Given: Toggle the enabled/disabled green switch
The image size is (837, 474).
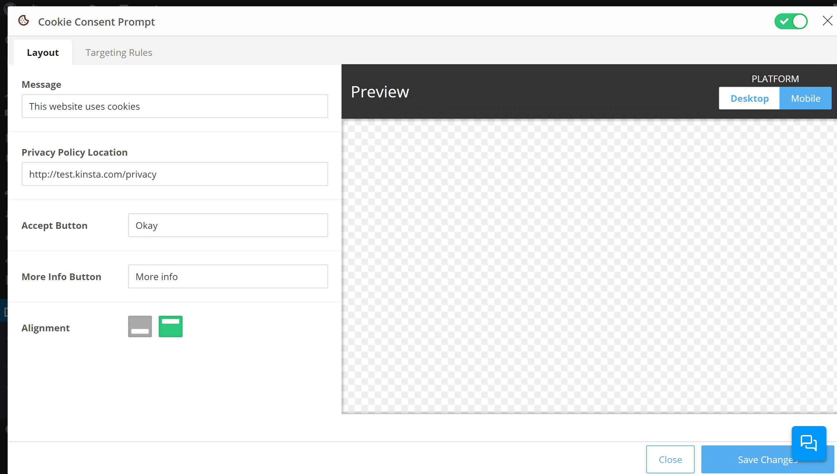Looking at the screenshot, I should [793, 21].
